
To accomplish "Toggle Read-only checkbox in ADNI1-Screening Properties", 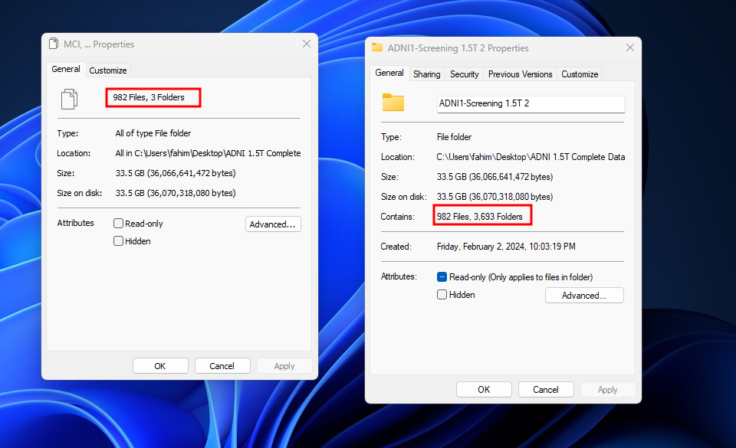I will coord(442,277).
